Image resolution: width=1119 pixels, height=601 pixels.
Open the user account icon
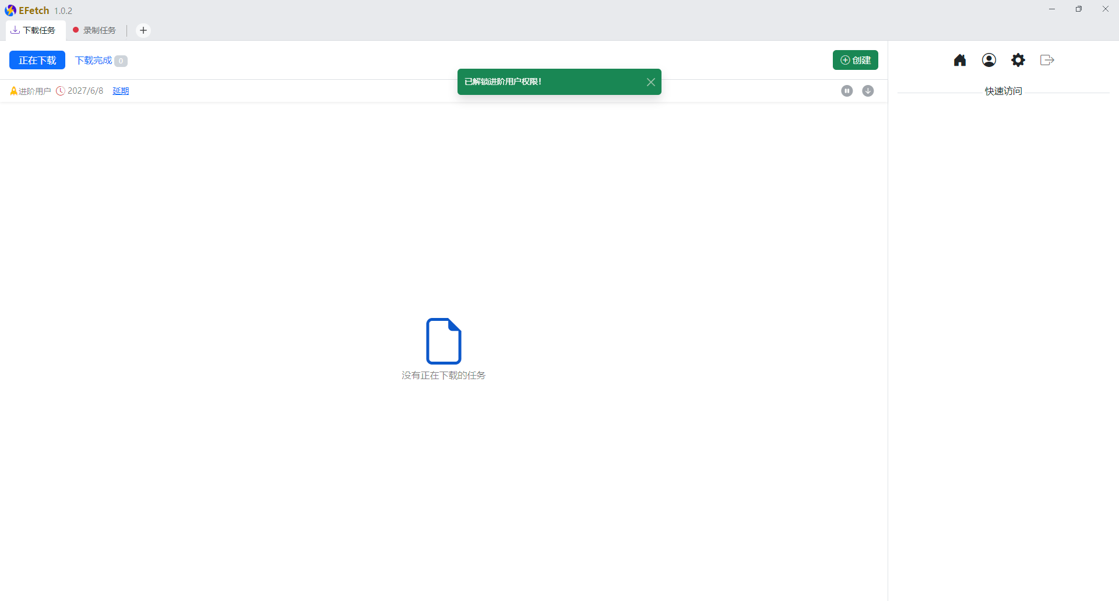pos(989,60)
